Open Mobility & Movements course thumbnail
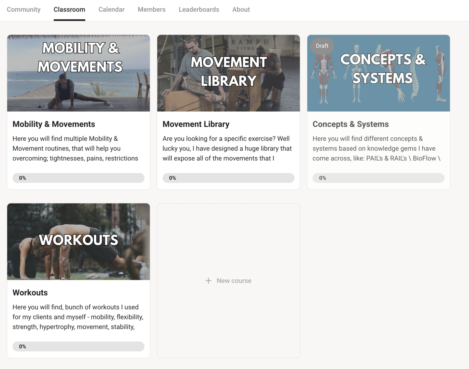Image resolution: width=469 pixels, height=369 pixels. click(x=78, y=73)
